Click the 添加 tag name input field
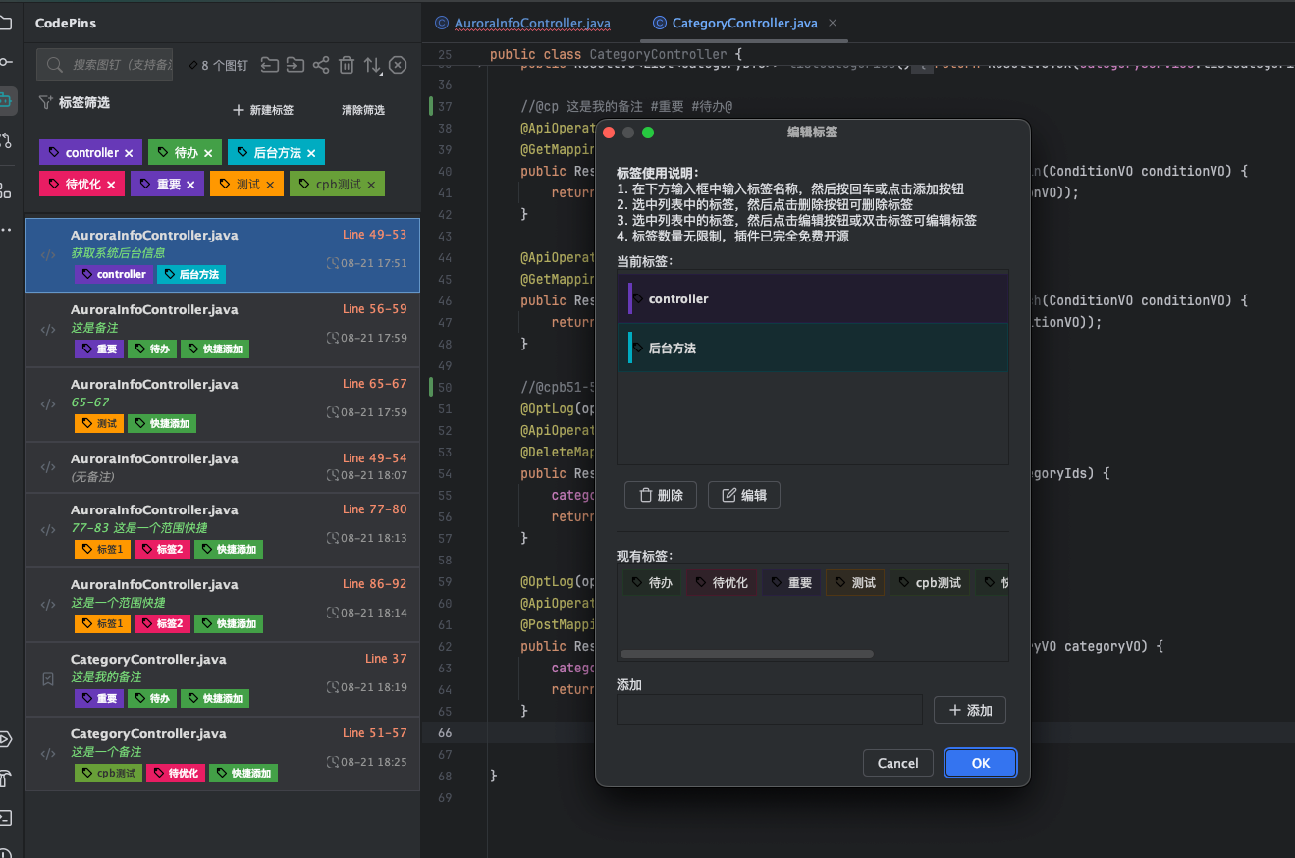This screenshot has width=1295, height=858. 770,710
